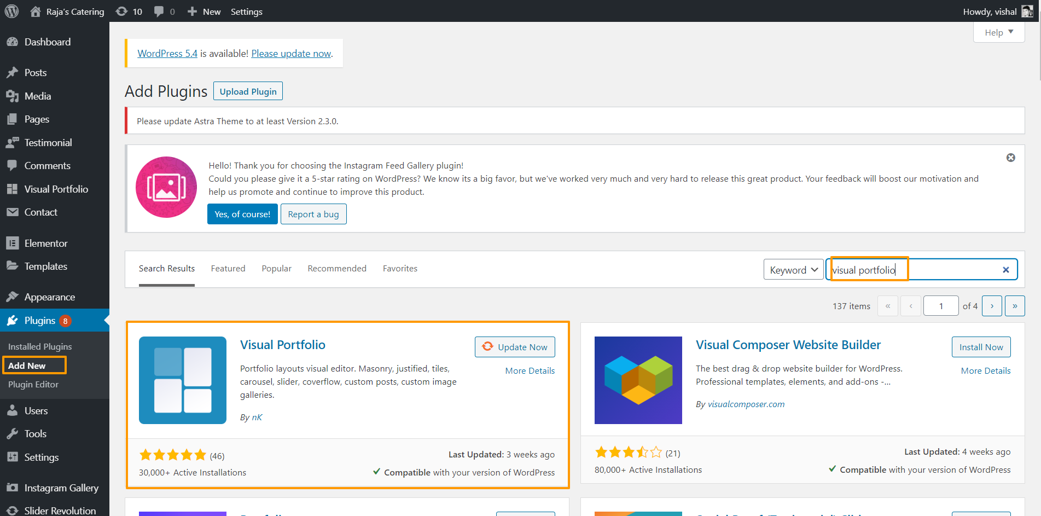Click the Visual Portfolio plugin thumbnail
1041x516 pixels.
183,380
